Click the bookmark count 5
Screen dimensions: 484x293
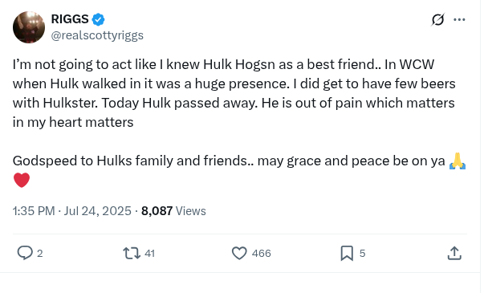click(362, 253)
